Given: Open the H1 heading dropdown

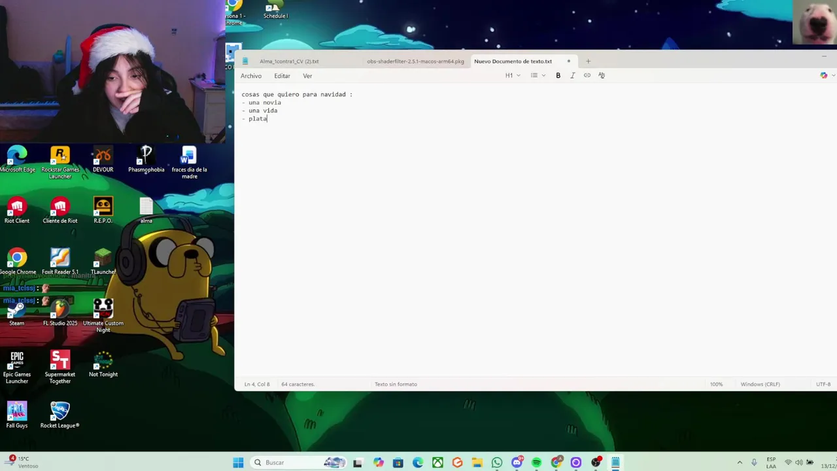Looking at the screenshot, I should click(513, 75).
